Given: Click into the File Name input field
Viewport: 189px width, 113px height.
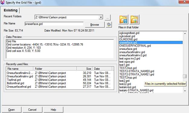Looking at the screenshot, I should click(x=54, y=24).
